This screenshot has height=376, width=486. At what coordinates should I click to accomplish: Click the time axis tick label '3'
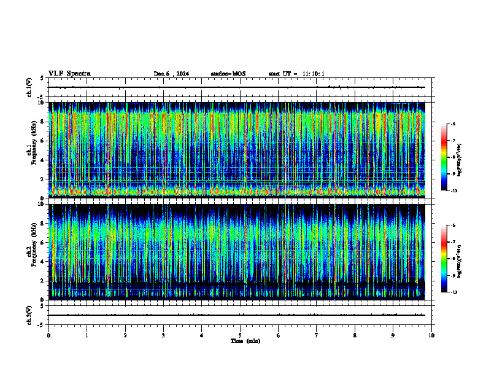click(163, 335)
